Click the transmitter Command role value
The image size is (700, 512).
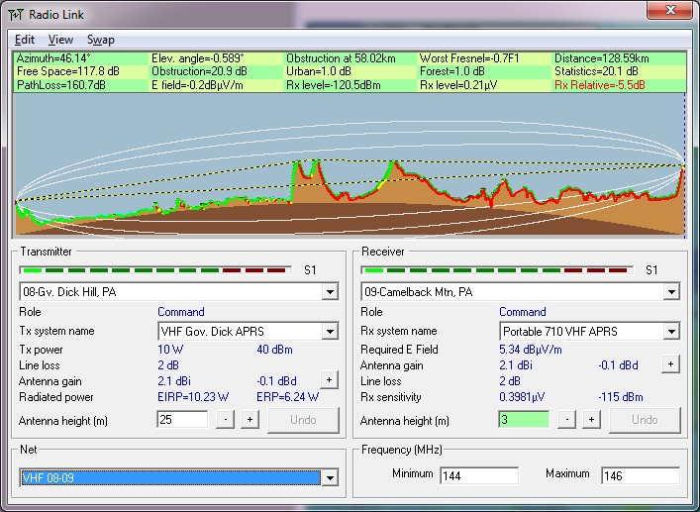pyautogui.click(x=181, y=312)
